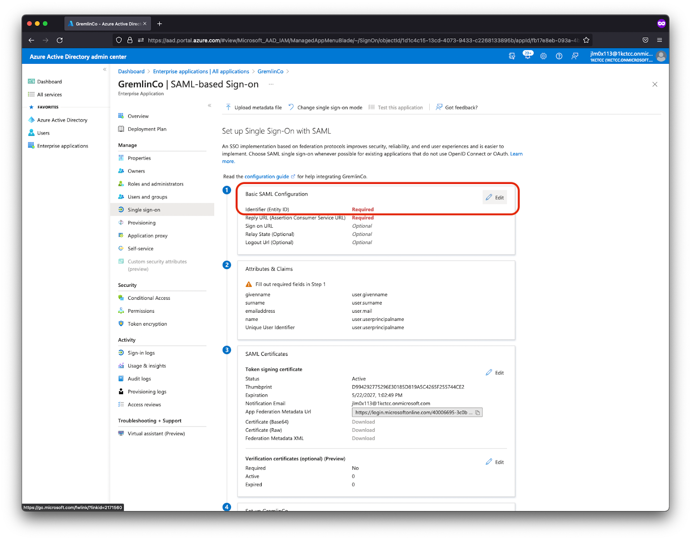Click the Pocket save icon in browser toolbar
Image resolution: width=691 pixels, height=540 pixels.
(645, 40)
